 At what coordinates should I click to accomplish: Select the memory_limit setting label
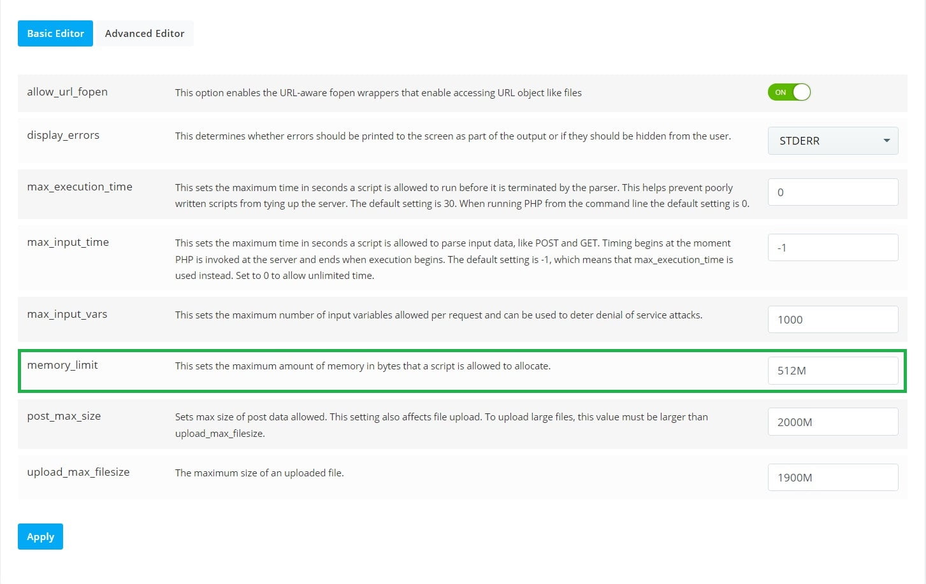pos(62,365)
